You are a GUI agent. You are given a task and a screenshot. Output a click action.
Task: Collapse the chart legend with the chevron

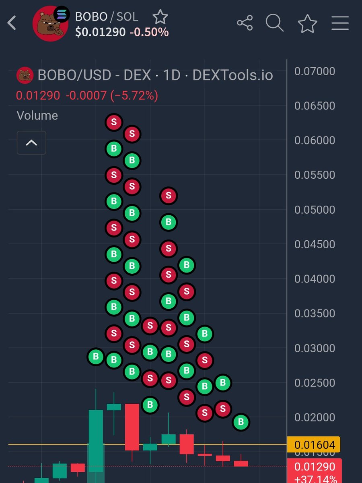tap(31, 142)
